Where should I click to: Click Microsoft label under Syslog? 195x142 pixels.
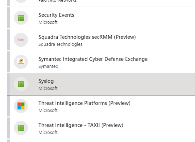coord(48,88)
